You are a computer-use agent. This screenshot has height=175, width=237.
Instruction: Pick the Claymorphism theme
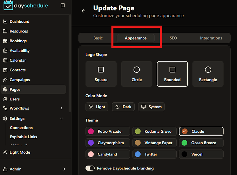108,143
